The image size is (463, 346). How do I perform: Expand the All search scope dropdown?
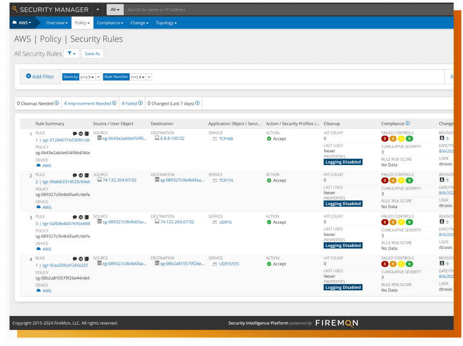[x=115, y=10]
